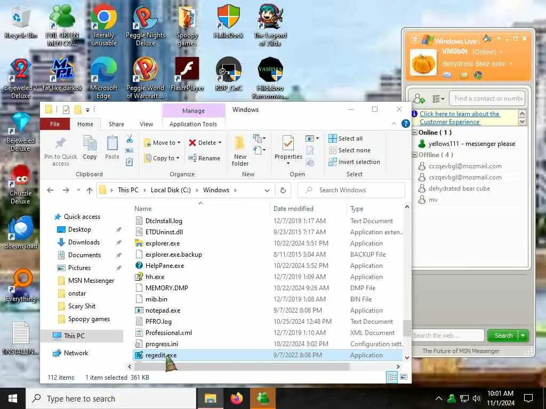Screen dimensions: 546x409
Task: Click the Messenger icon in the taskbar
Action: 263,398
